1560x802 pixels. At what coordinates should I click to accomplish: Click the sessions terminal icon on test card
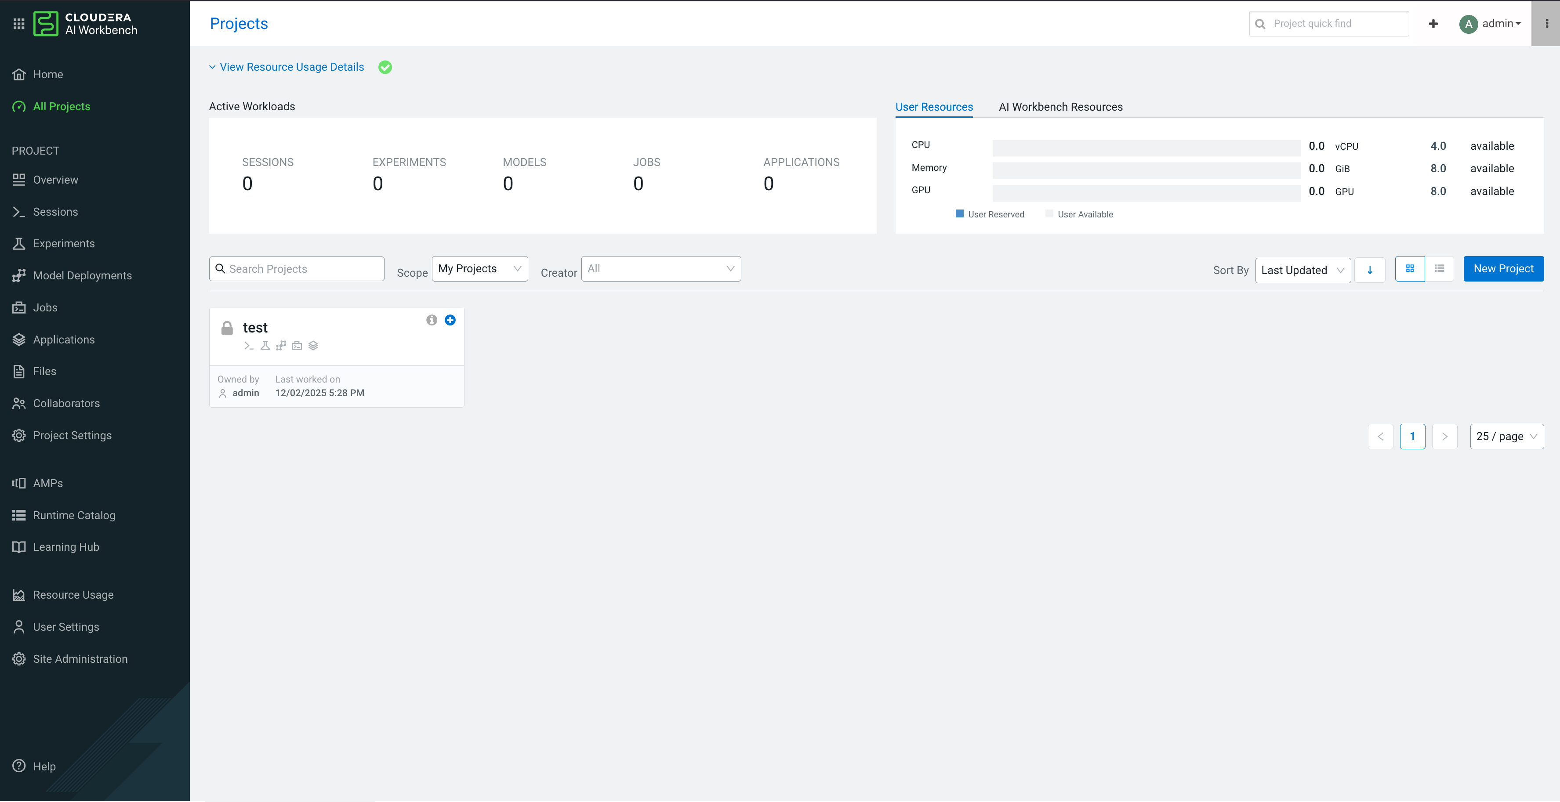[248, 346]
